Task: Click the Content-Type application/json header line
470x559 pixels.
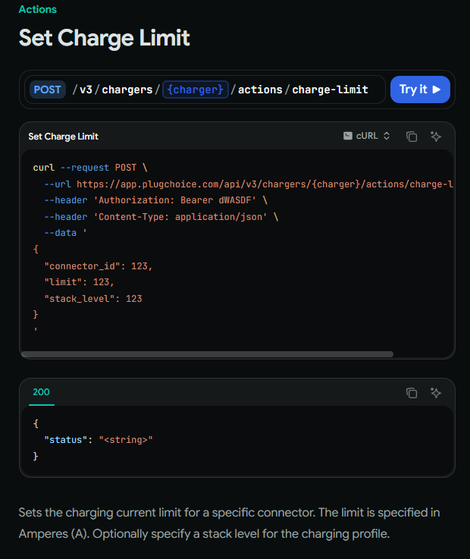Action: click(x=161, y=217)
